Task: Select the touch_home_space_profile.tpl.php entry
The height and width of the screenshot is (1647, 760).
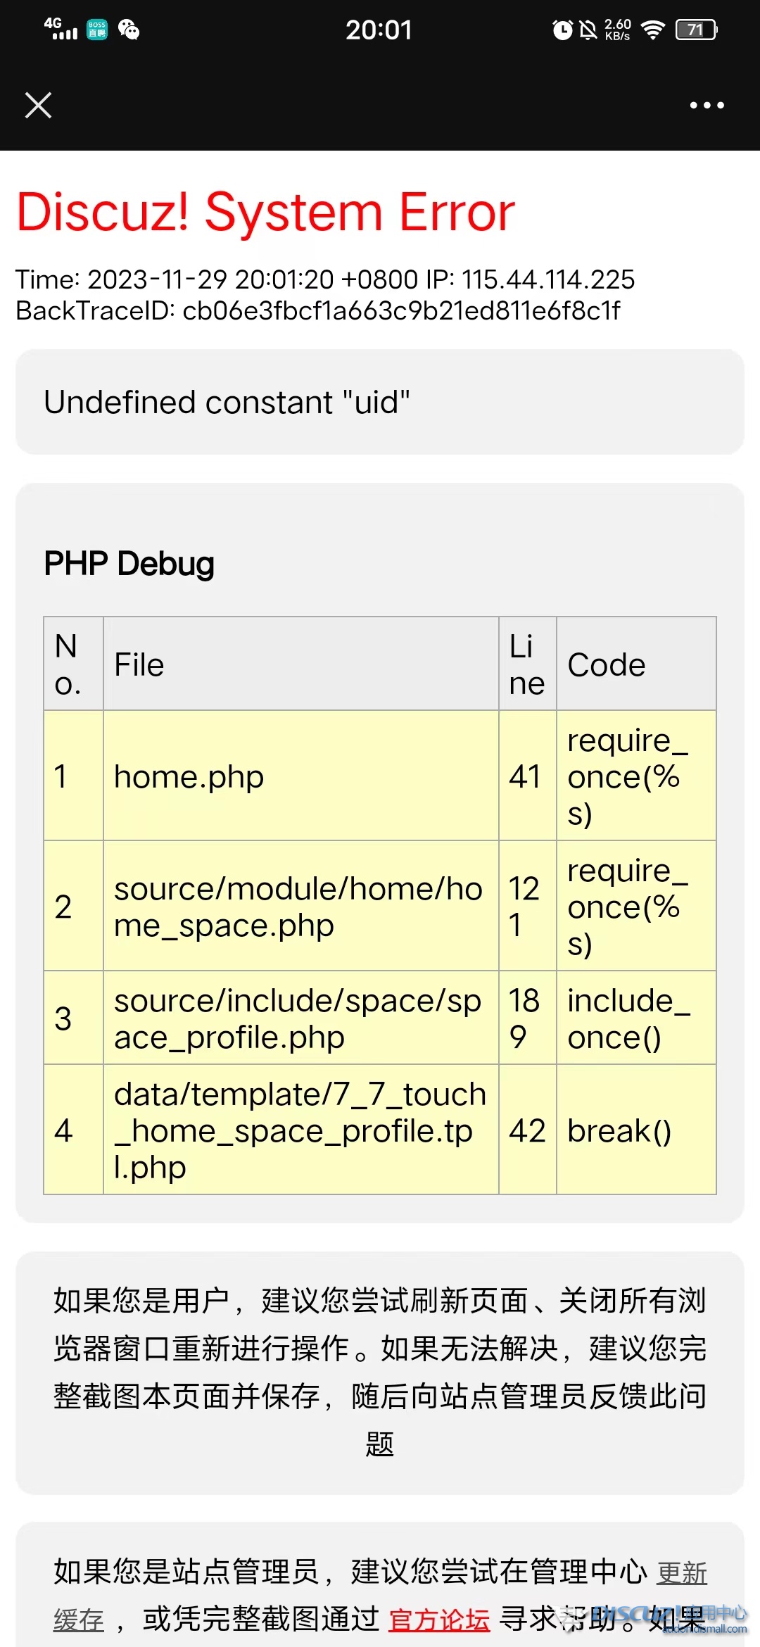Action: click(300, 1130)
